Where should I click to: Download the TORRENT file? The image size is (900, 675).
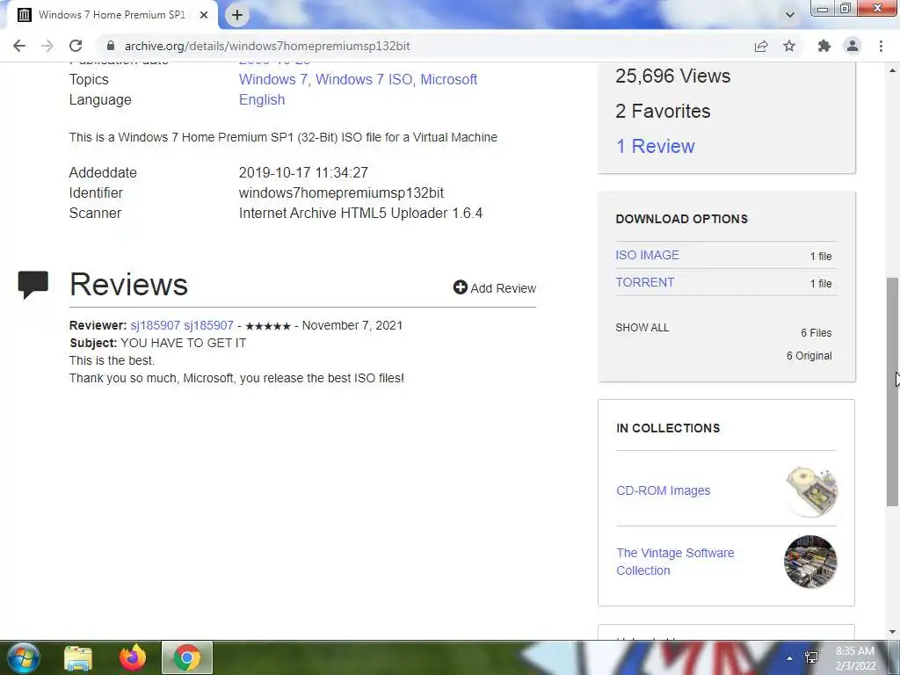[x=644, y=282]
